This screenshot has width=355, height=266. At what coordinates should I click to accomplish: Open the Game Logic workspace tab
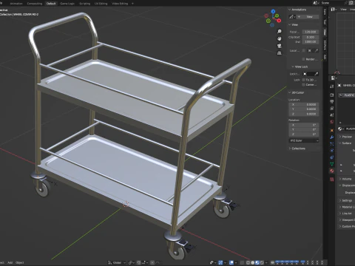pyautogui.click(x=67, y=4)
